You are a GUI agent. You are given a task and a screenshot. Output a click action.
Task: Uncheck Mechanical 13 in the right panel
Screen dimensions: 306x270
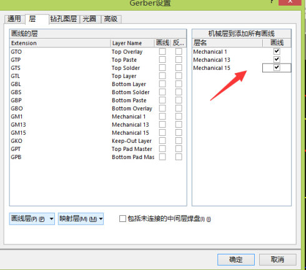pyautogui.click(x=277, y=59)
